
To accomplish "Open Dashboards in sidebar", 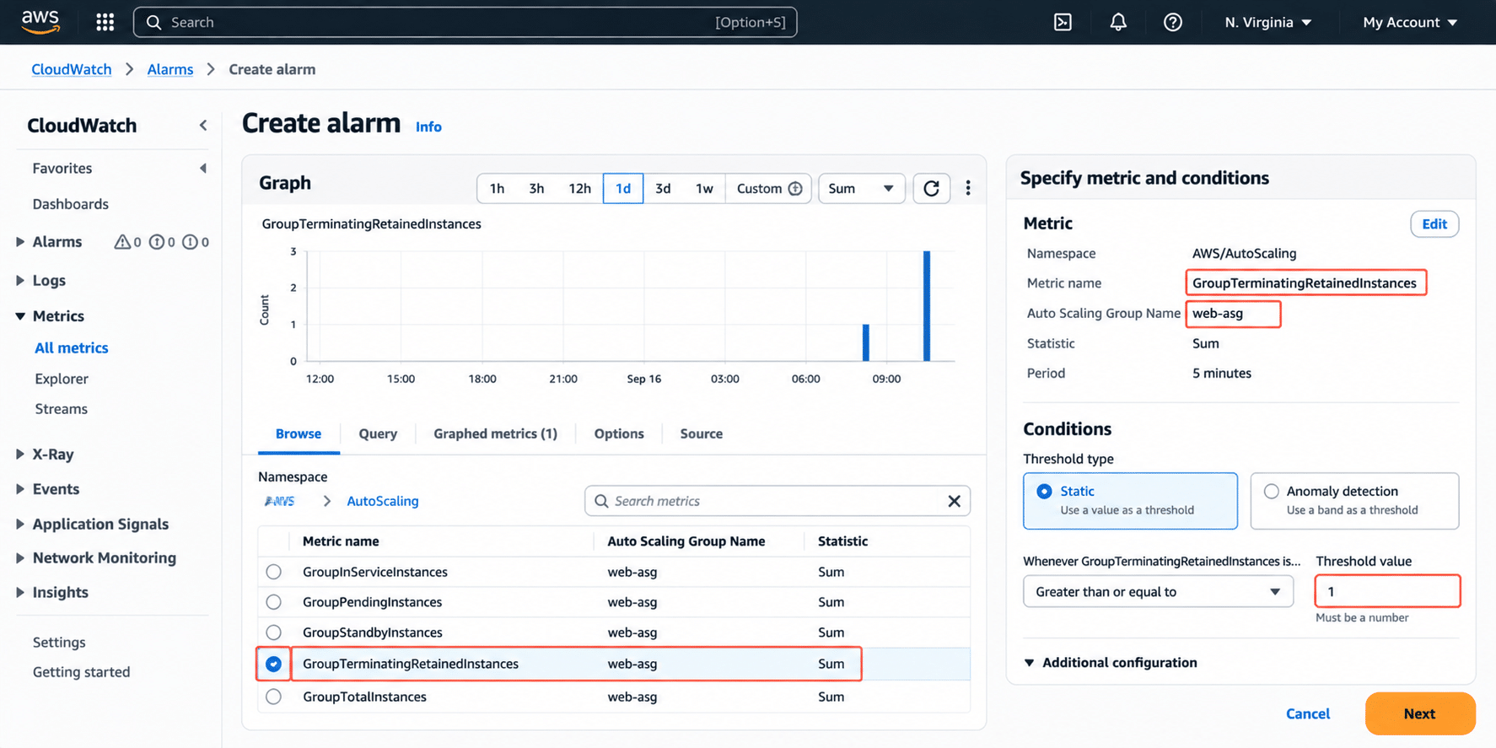I will 71,204.
